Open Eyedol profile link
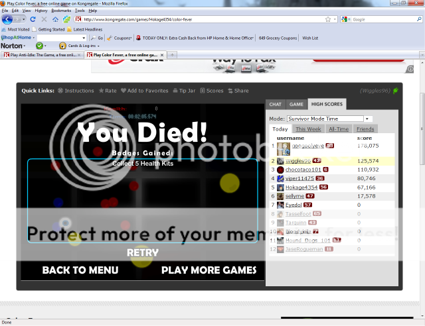425x326 pixels. (294, 205)
